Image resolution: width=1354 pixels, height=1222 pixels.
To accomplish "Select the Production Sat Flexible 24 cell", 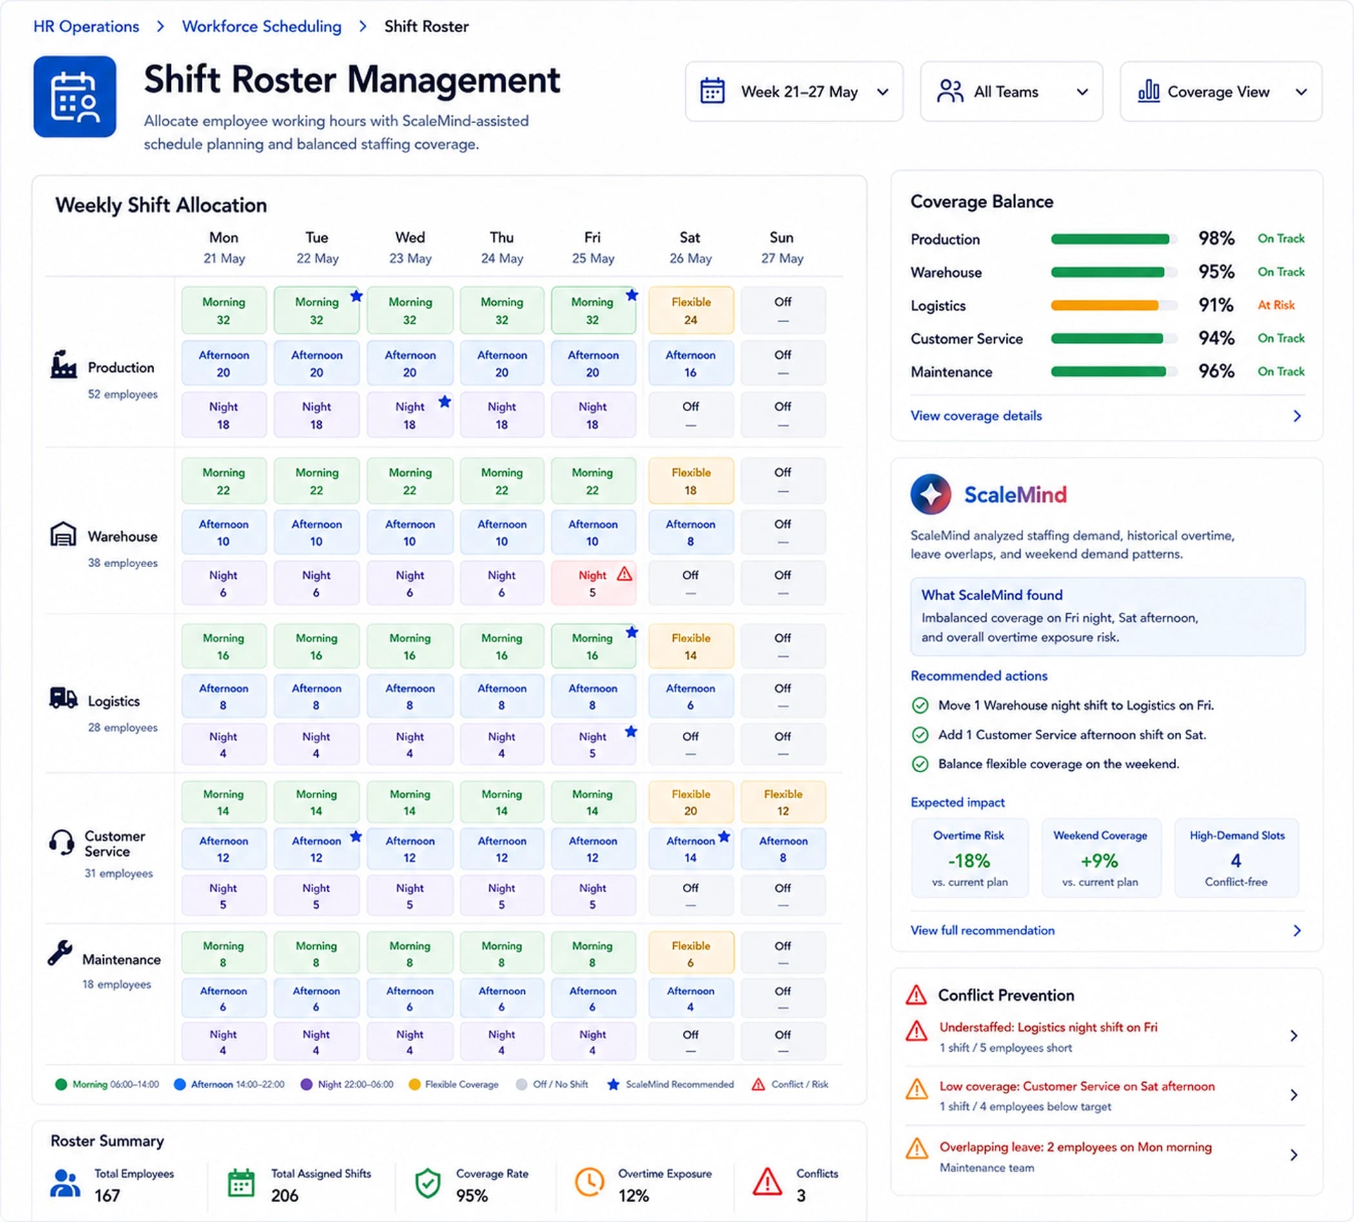I will pyautogui.click(x=691, y=310).
